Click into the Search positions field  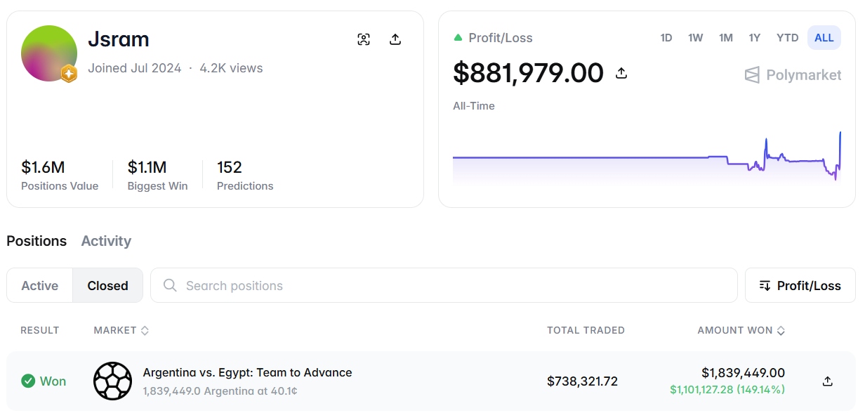pos(444,285)
